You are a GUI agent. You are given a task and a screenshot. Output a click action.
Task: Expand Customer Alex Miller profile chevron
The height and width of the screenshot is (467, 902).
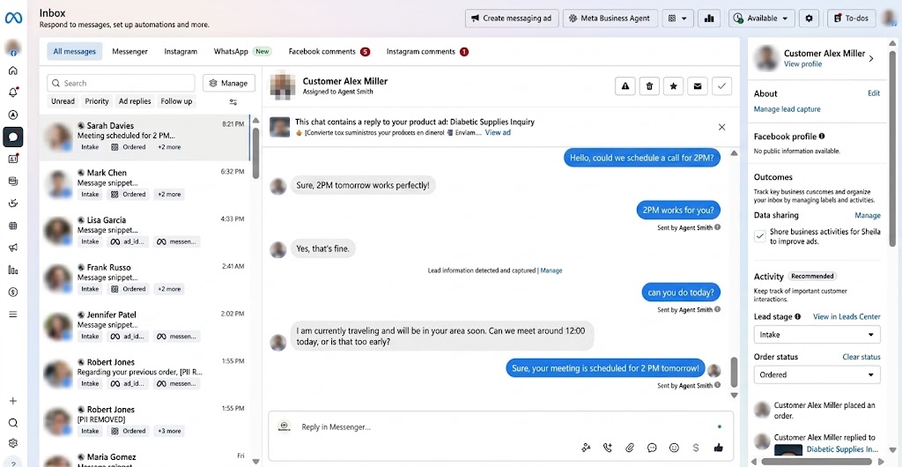pyautogui.click(x=871, y=58)
